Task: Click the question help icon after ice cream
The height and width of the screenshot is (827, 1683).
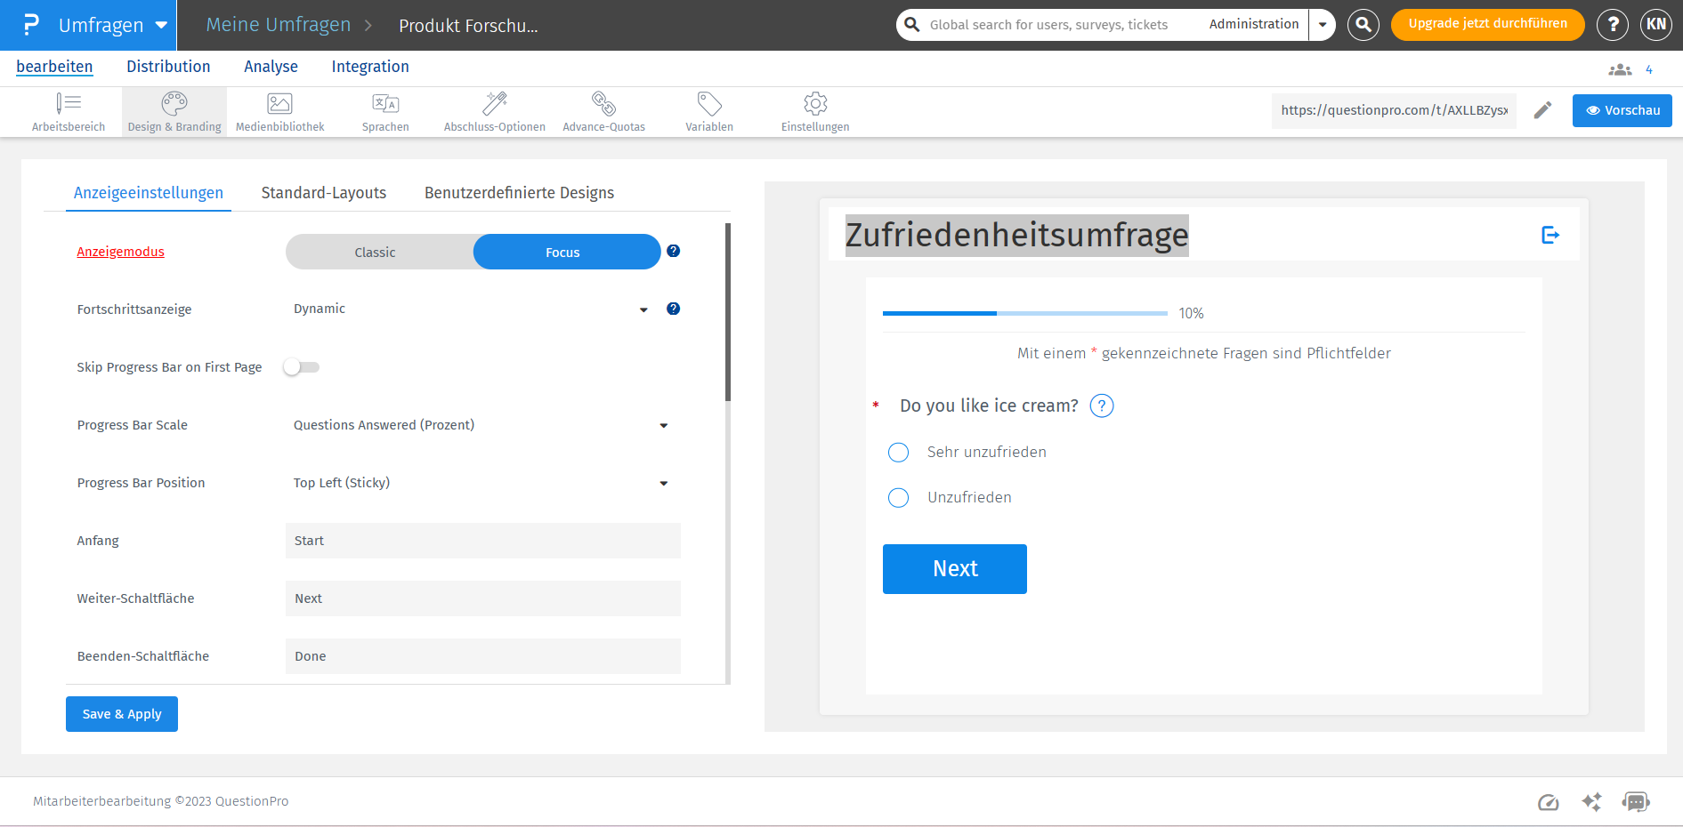Action: point(1102,405)
